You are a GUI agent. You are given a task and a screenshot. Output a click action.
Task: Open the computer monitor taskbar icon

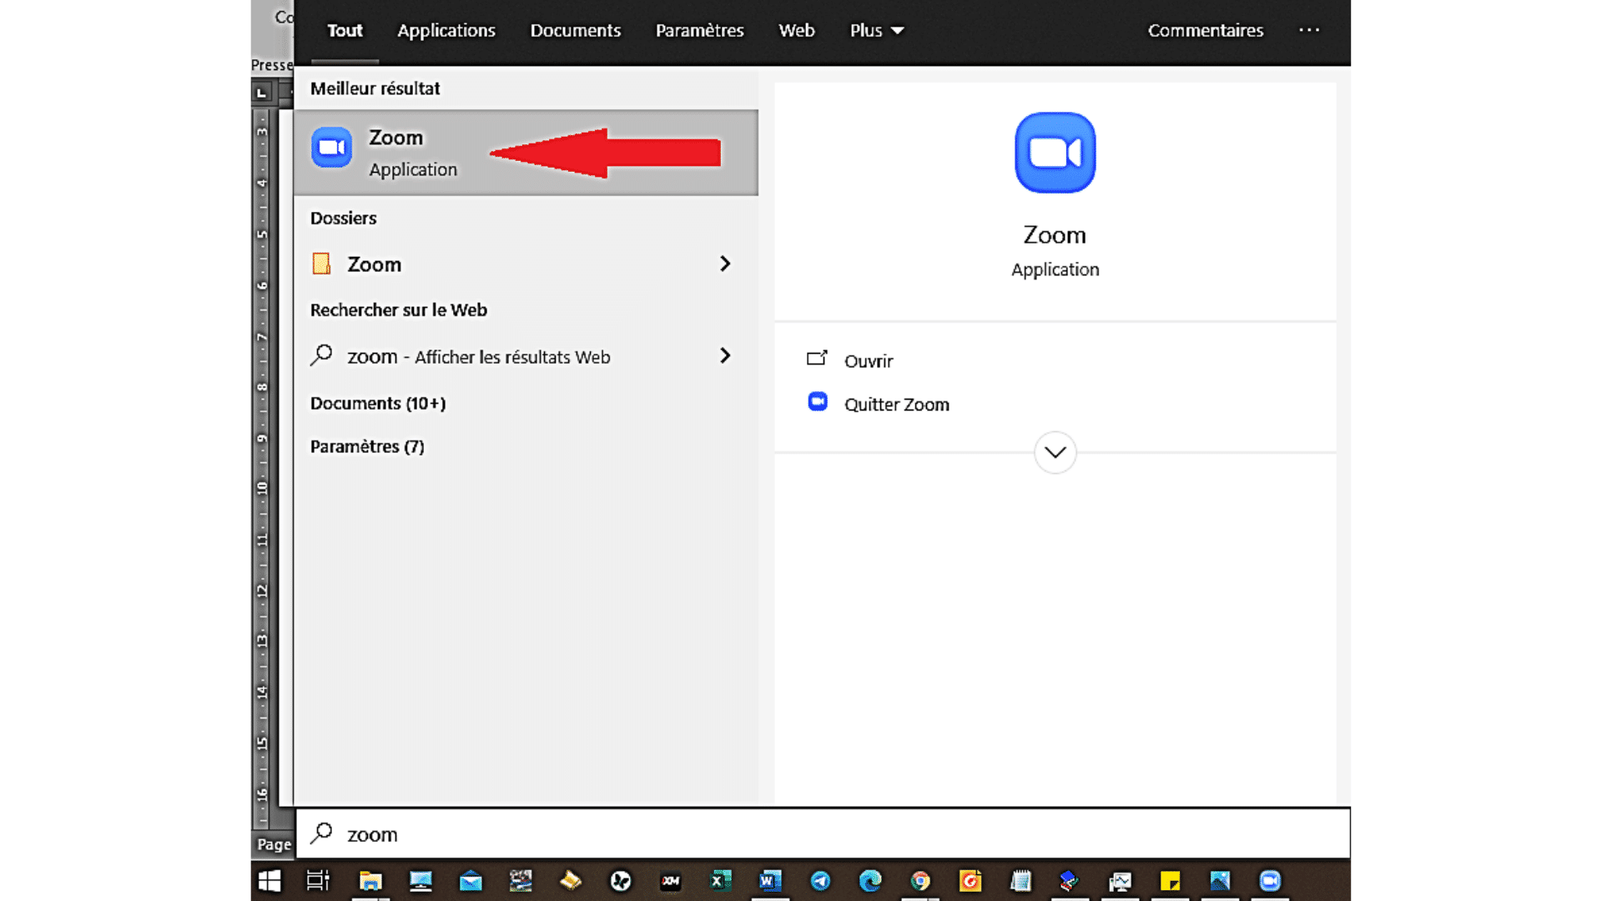click(421, 881)
